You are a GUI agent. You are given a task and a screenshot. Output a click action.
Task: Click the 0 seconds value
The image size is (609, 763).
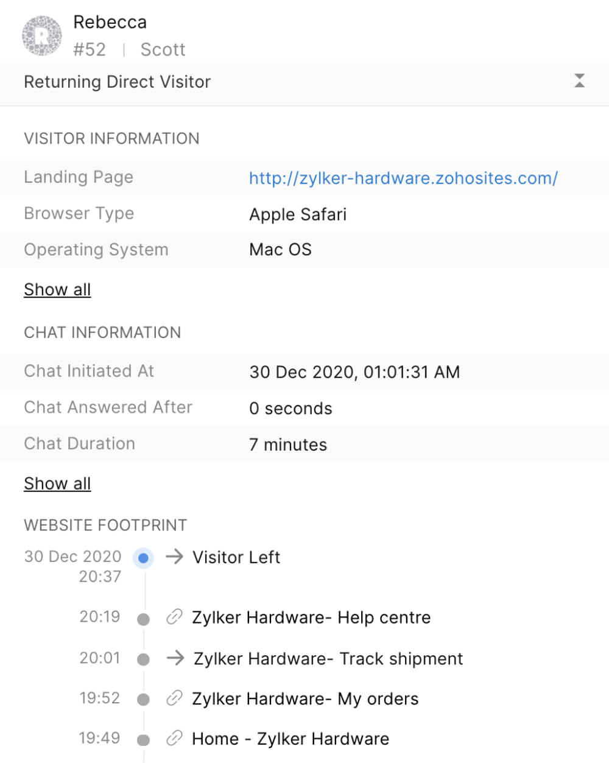coord(290,408)
